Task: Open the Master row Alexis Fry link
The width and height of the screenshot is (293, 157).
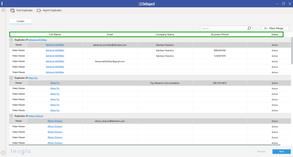Action: pyautogui.click(x=55, y=83)
